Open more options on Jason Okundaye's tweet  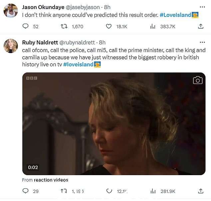pyautogui.click(x=202, y=7)
